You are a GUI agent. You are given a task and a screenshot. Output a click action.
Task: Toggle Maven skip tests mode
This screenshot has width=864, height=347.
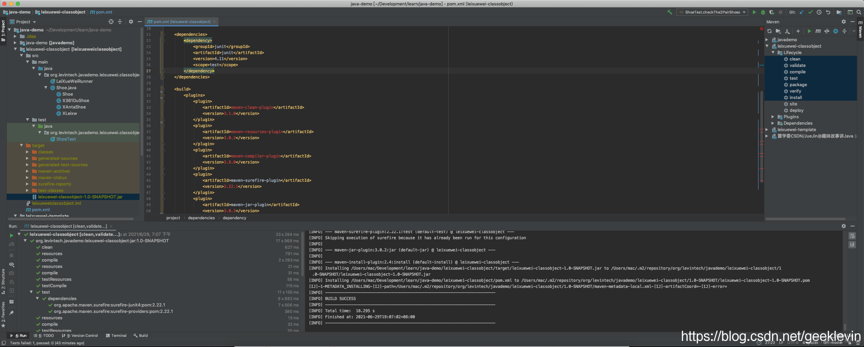click(836, 31)
